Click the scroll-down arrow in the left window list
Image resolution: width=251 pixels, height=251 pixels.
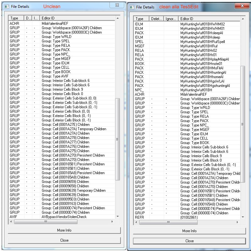[118, 216]
